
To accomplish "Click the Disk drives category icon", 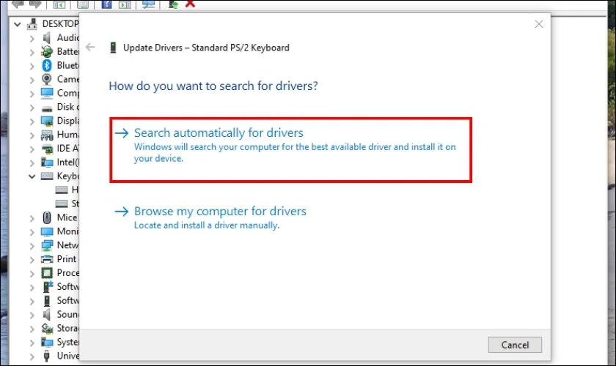I will tap(47, 108).
